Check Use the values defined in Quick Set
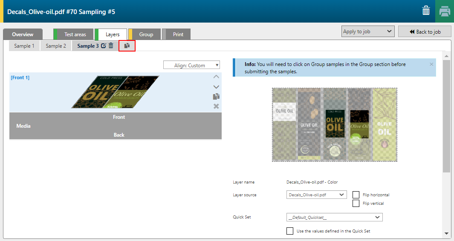The image size is (454, 241). pos(290,231)
